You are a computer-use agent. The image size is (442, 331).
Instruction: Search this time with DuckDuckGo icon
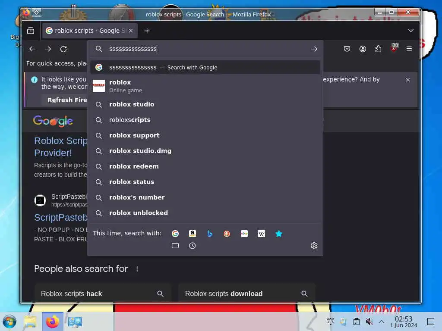(227, 234)
